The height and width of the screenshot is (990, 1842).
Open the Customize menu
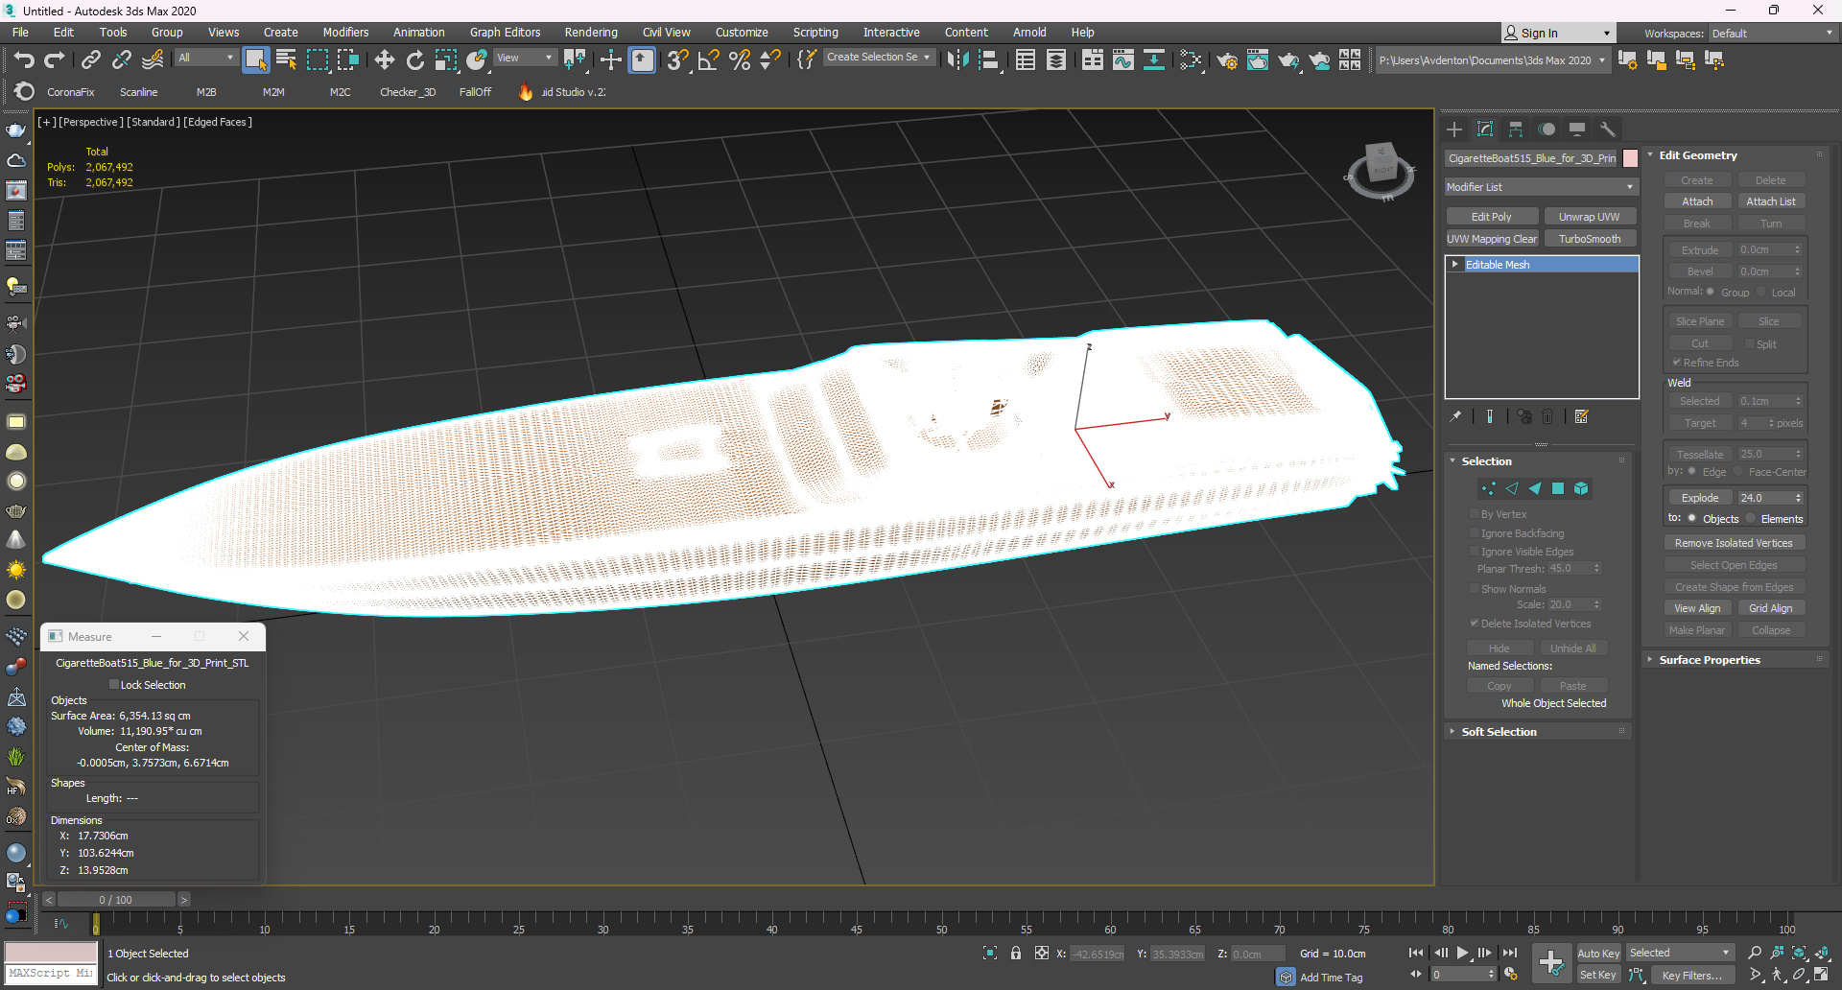click(x=742, y=33)
